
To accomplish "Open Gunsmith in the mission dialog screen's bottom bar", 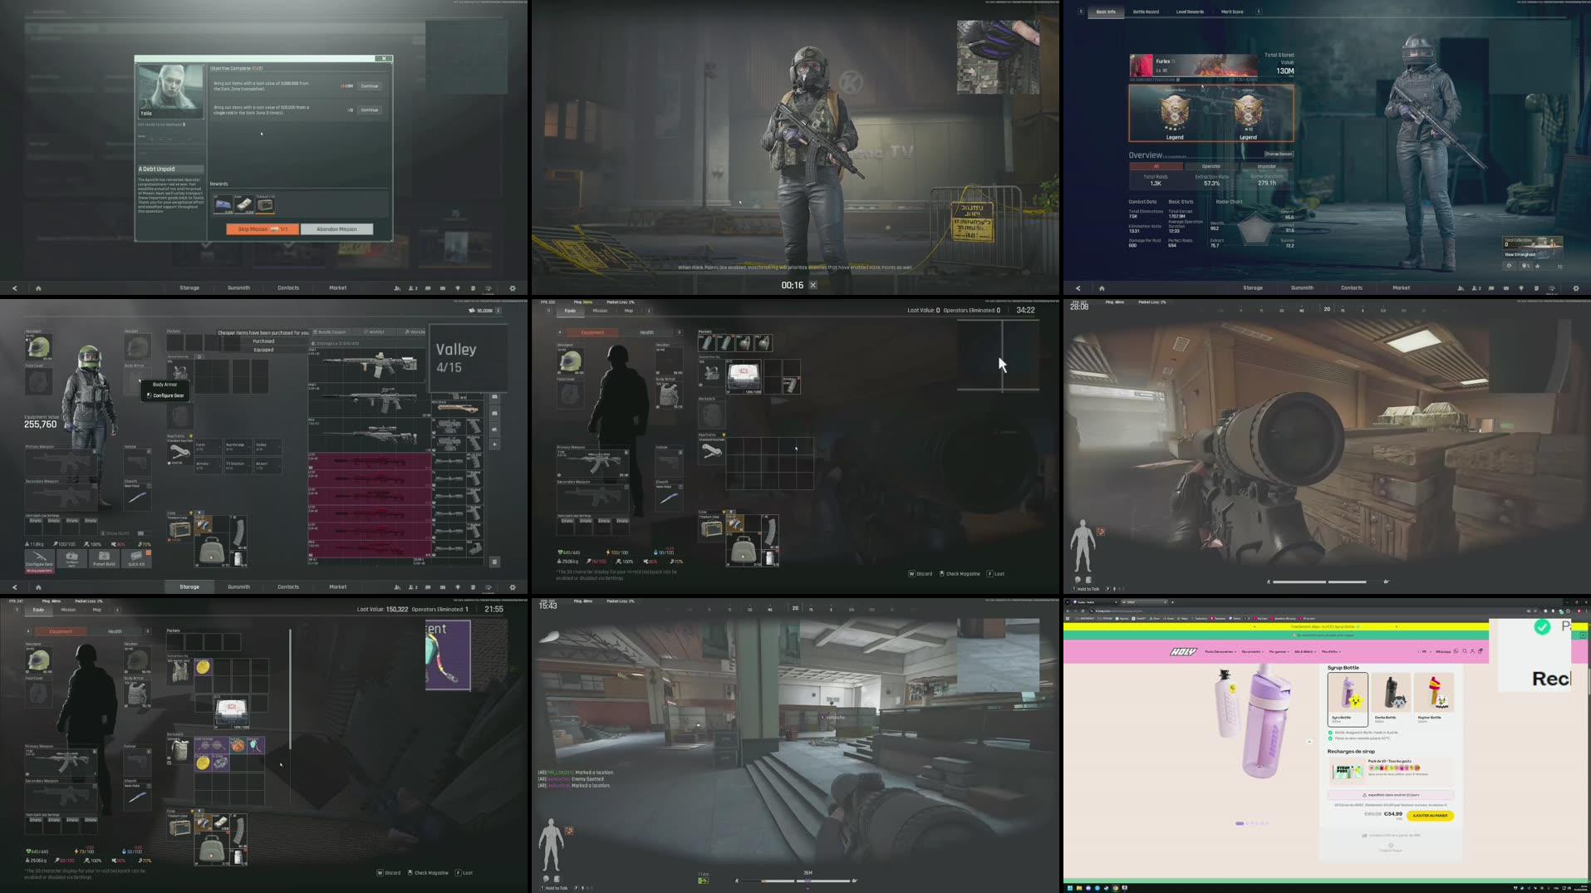I will (238, 288).
